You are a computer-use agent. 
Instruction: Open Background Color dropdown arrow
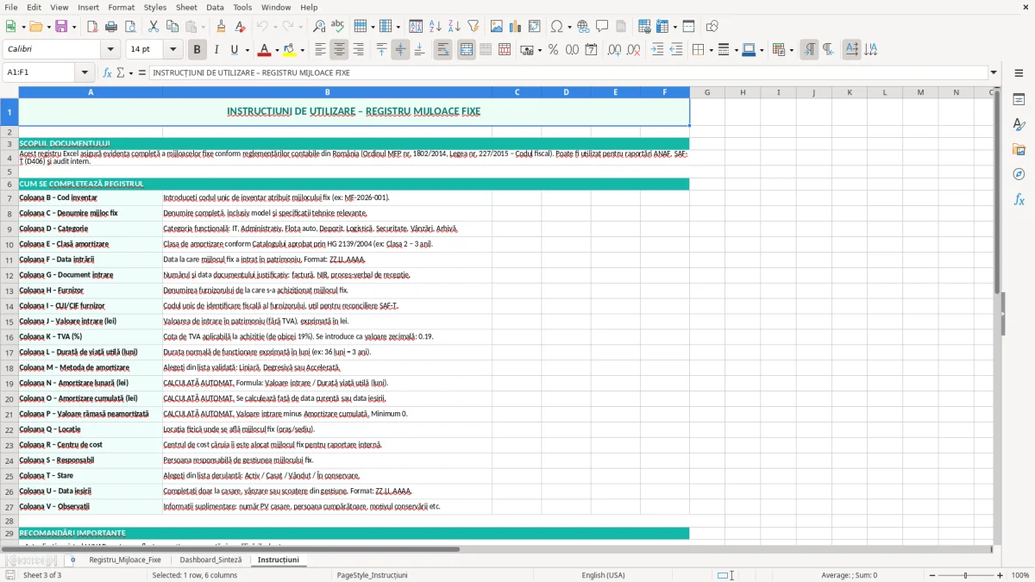coord(302,50)
